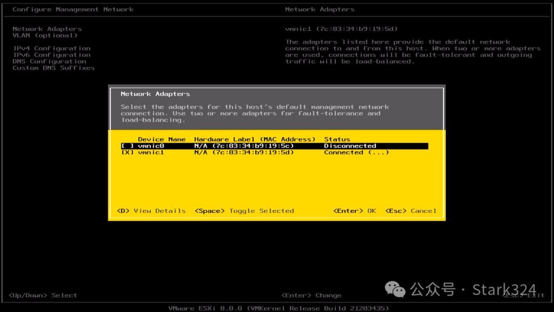Click the <Space> Toggle Selected option
The image size is (554, 312).
point(245,211)
